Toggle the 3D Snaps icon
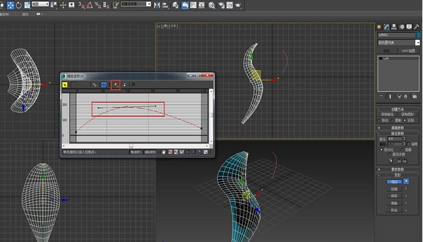This screenshot has height=242, width=423. tap(81, 5)
